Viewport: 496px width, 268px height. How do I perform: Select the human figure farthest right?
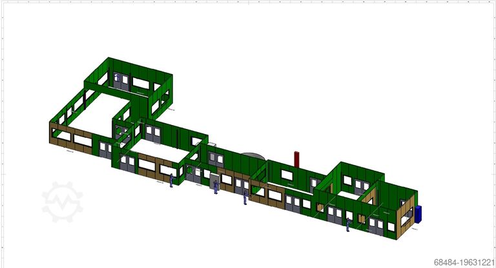click(348, 225)
